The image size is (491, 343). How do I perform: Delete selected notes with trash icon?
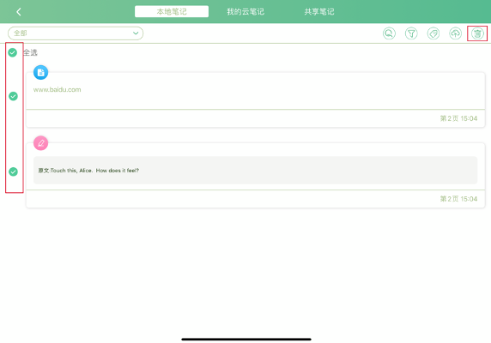(x=477, y=33)
